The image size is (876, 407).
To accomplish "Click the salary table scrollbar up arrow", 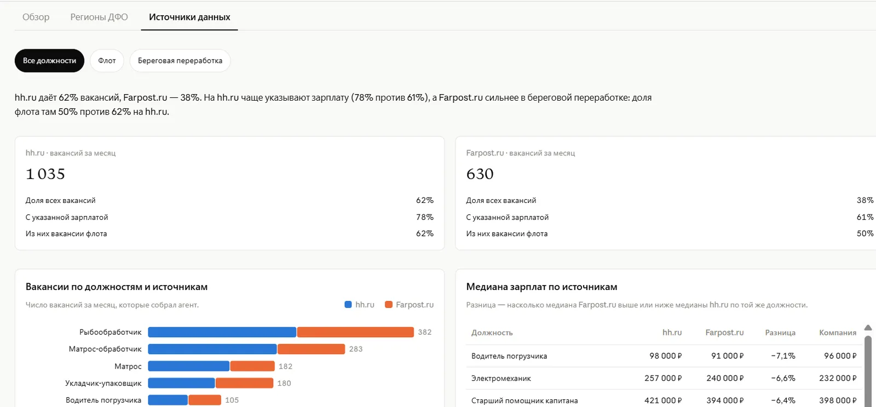I will 868,328.
